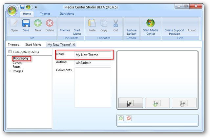Click the red X icon below preview
Screen dimensions: 210x138
pos(129,118)
